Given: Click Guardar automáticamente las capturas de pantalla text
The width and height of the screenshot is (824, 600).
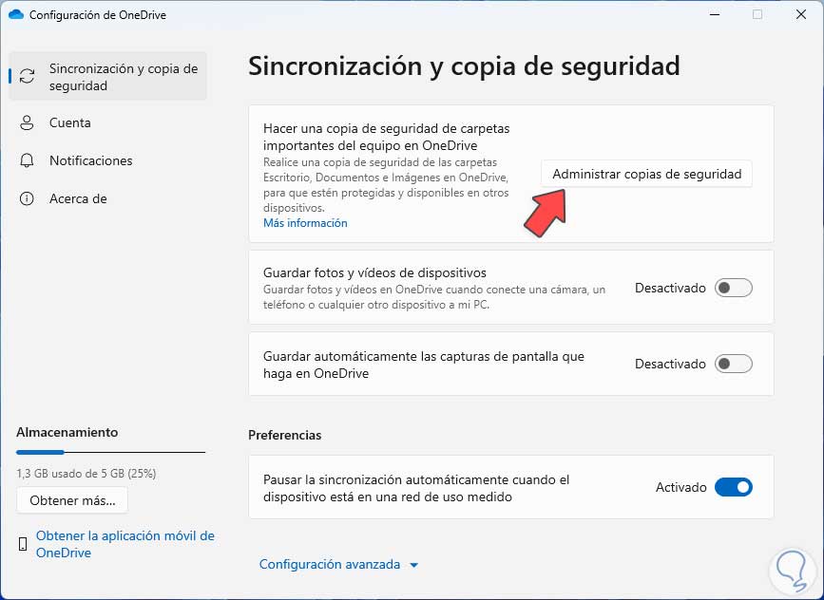Looking at the screenshot, I should (x=424, y=365).
